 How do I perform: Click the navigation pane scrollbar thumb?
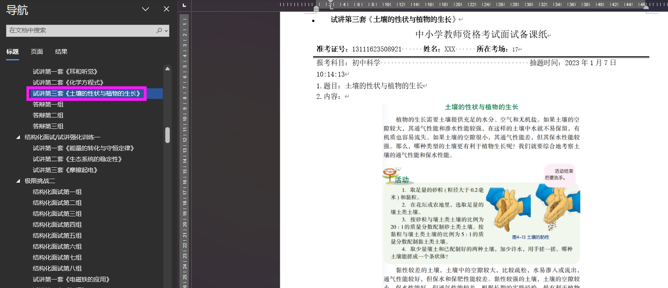point(167,135)
